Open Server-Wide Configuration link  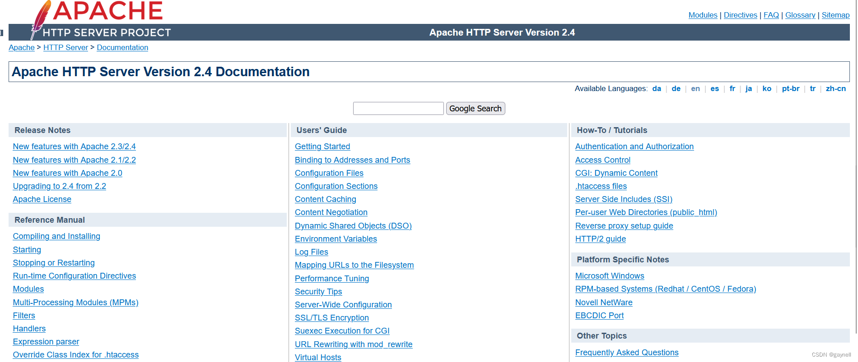(343, 305)
